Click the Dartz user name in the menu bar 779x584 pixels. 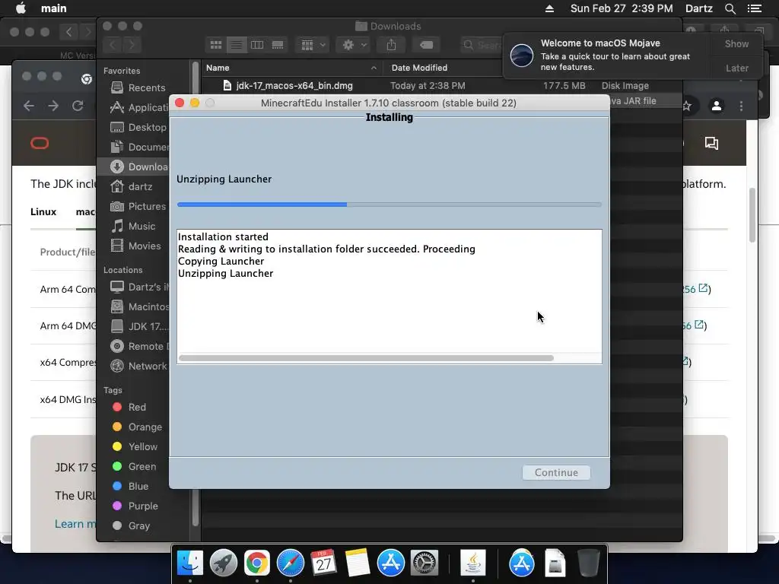(x=699, y=8)
